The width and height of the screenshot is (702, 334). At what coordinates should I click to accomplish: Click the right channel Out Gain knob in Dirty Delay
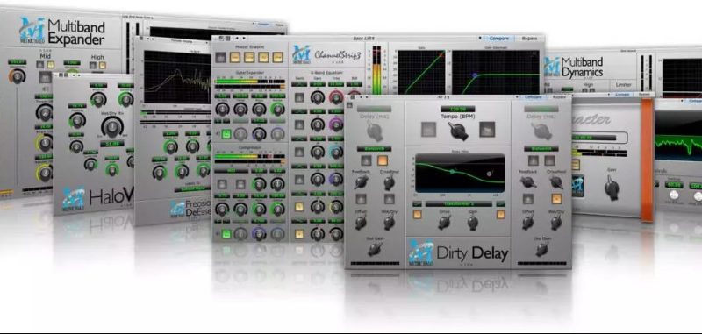tap(541, 250)
